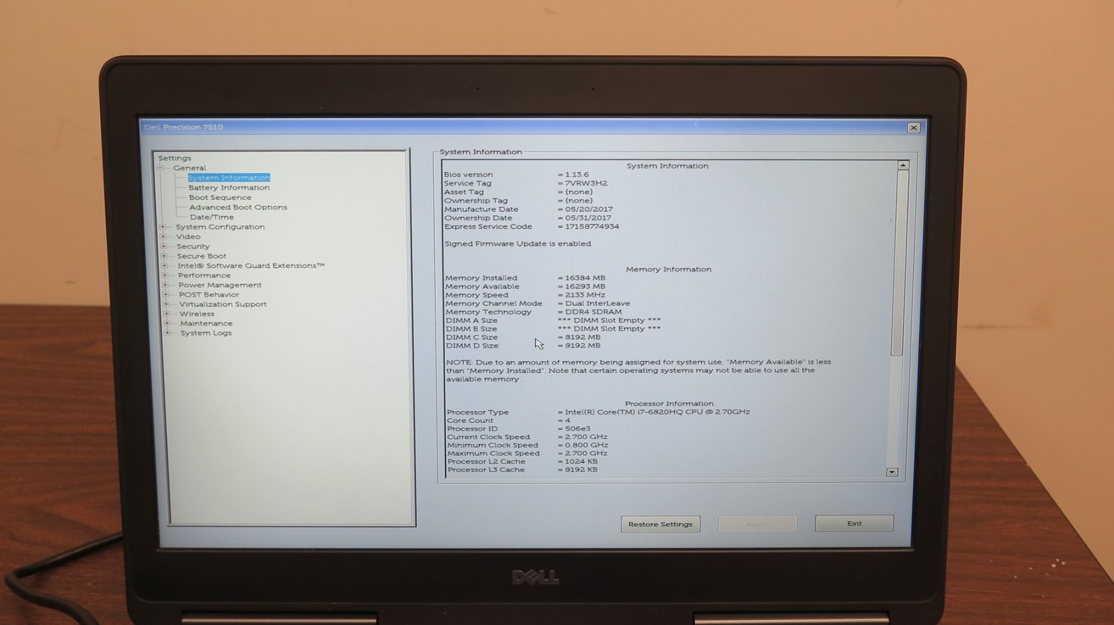This screenshot has width=1114, height=625.
Task: Expand the Video settings node
Action: (163, 236)
